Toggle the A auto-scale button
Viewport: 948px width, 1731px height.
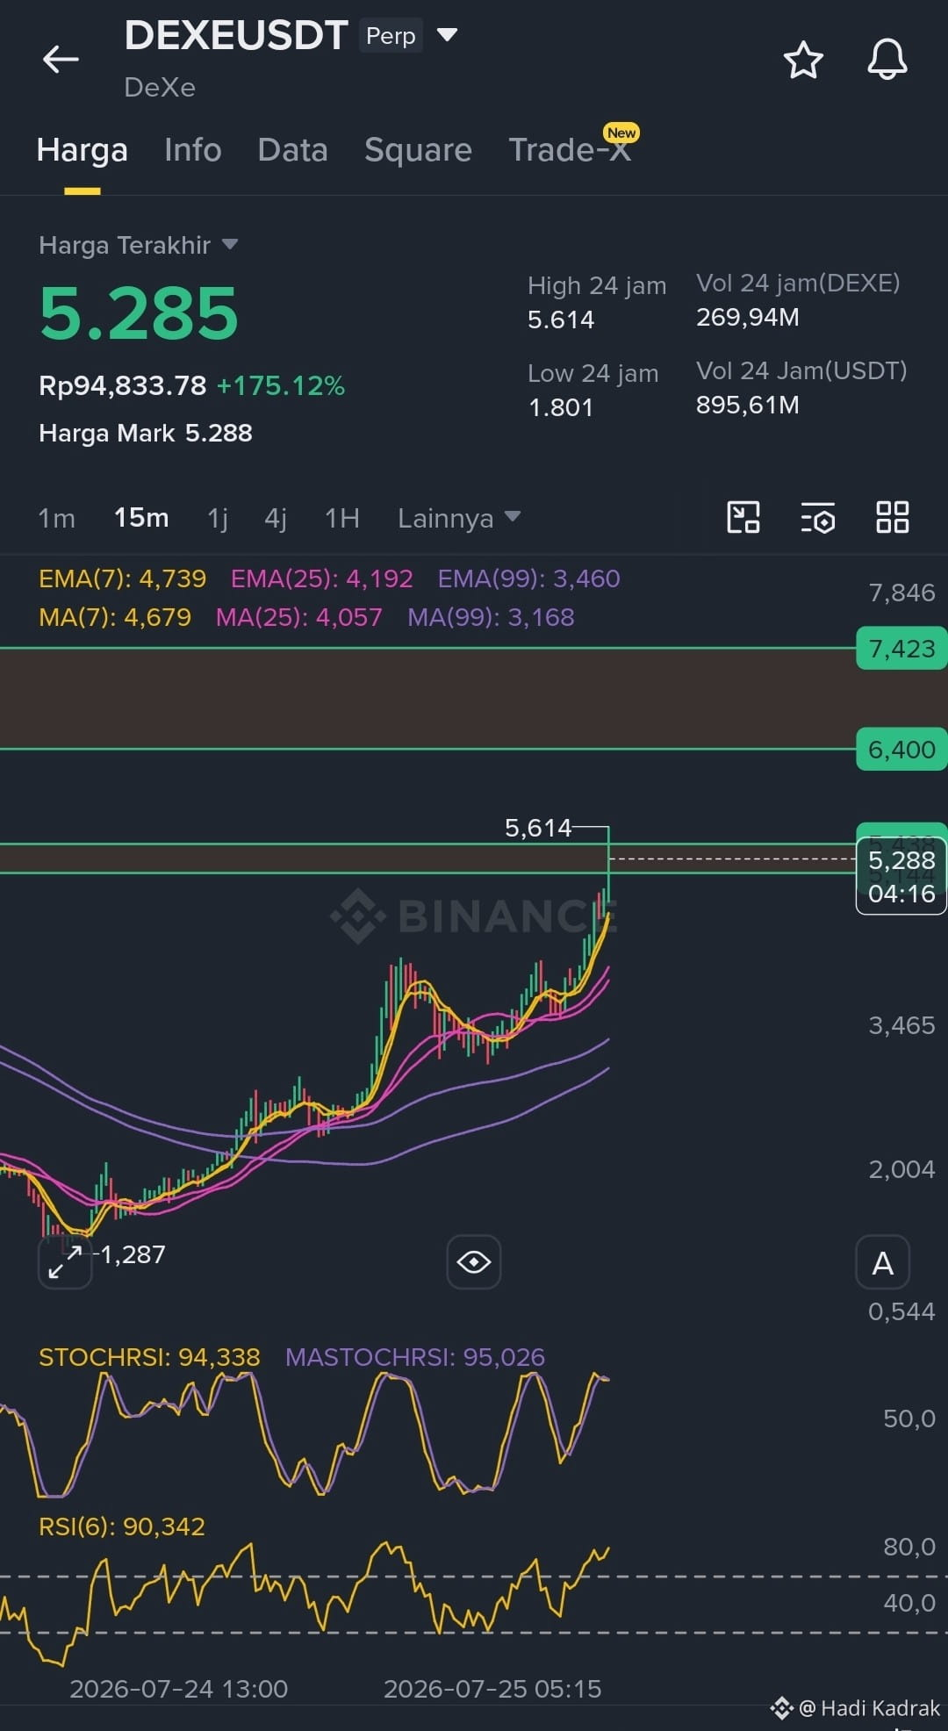point(883,1263)
